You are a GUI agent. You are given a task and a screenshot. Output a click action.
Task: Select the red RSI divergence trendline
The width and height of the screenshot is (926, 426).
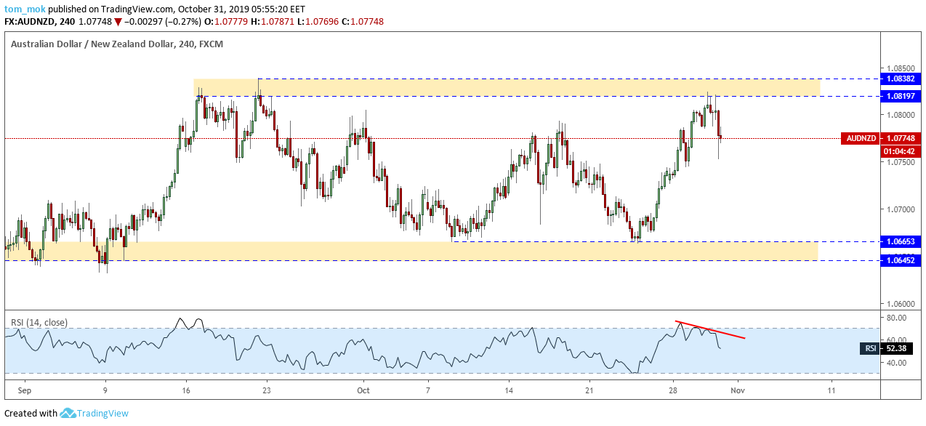[x=709, y=330]
